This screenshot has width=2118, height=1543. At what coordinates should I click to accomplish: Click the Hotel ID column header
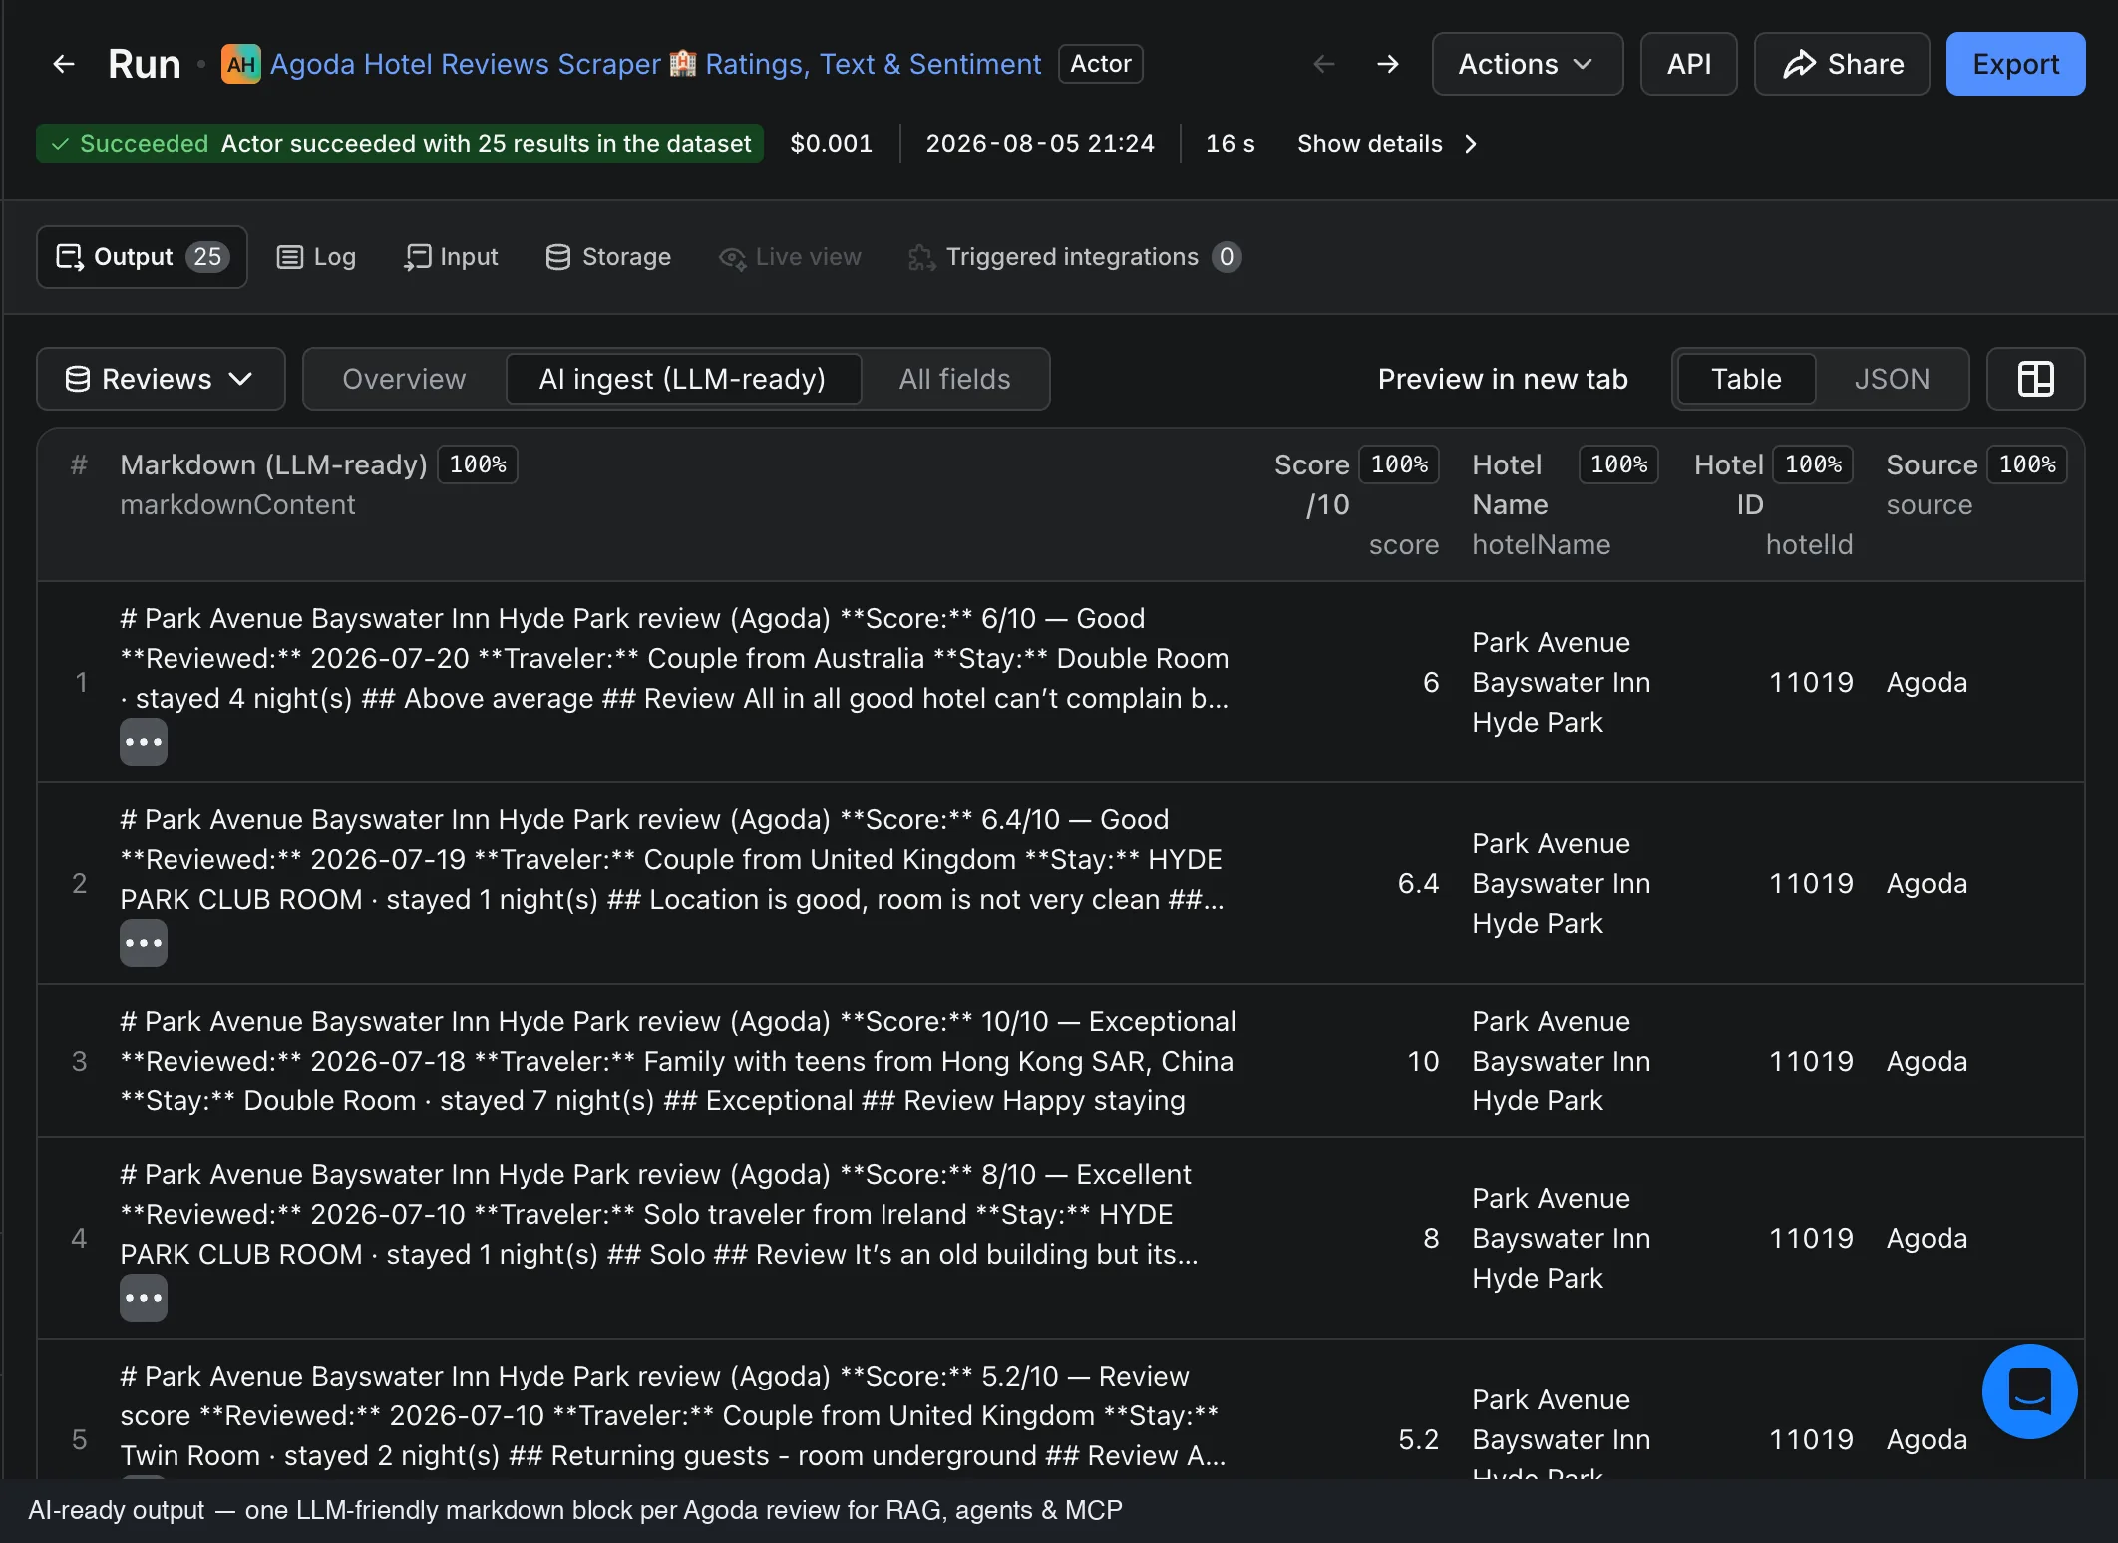click(1729, 484)
